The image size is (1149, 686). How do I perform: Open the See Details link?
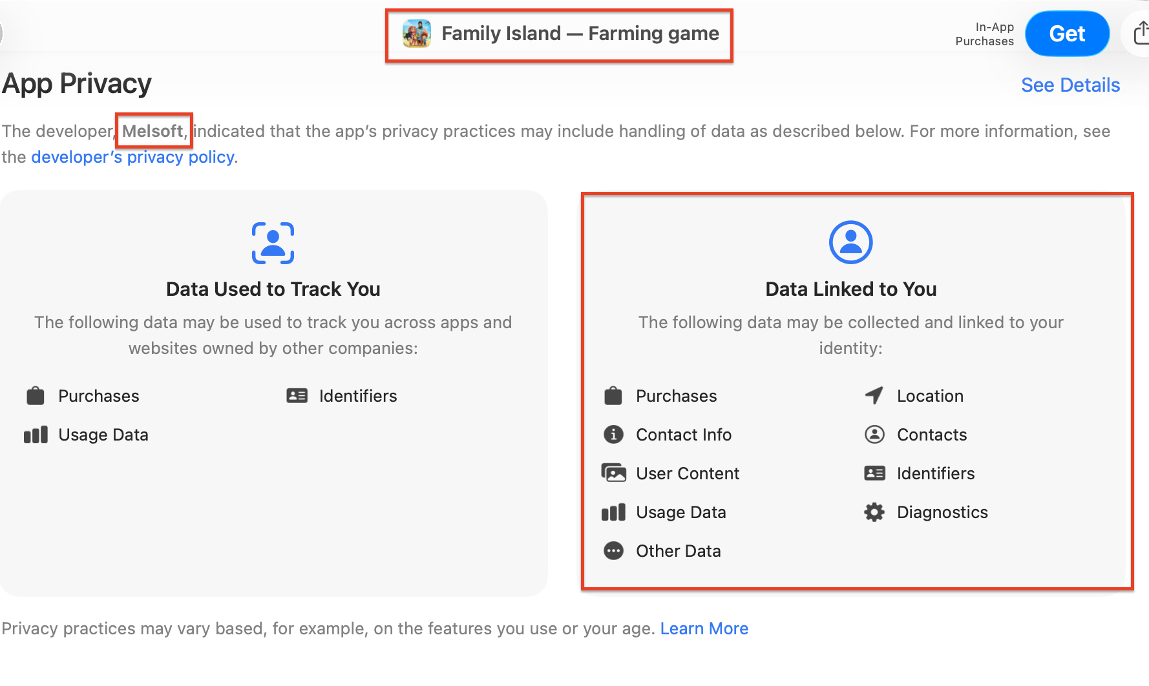coord(1070,85)
